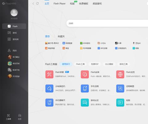The image size is (148, 124).
Task: Focus the search box containing 2265
Action: (x=107, y=23)
